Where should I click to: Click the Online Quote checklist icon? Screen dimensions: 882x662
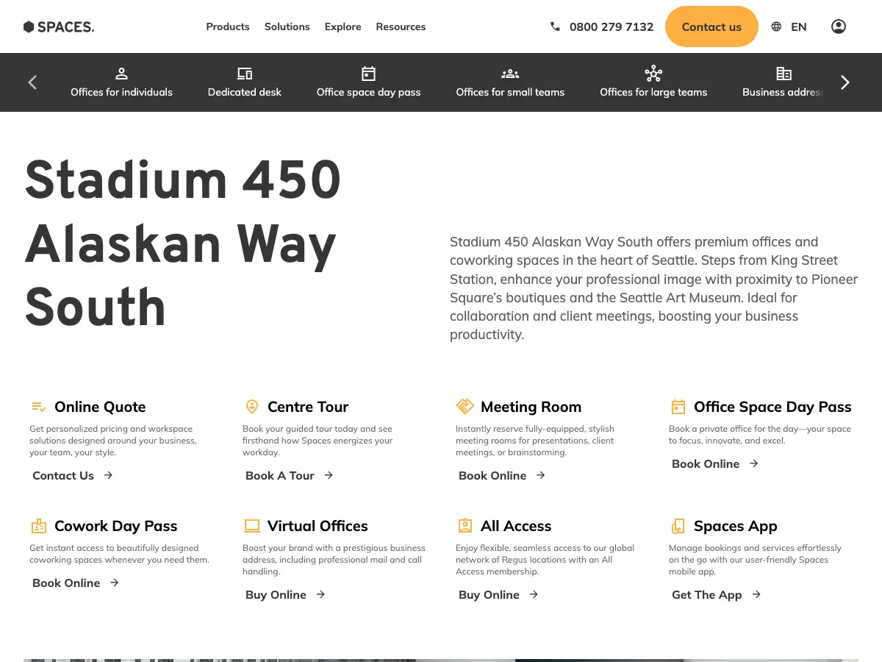[39, 407]
